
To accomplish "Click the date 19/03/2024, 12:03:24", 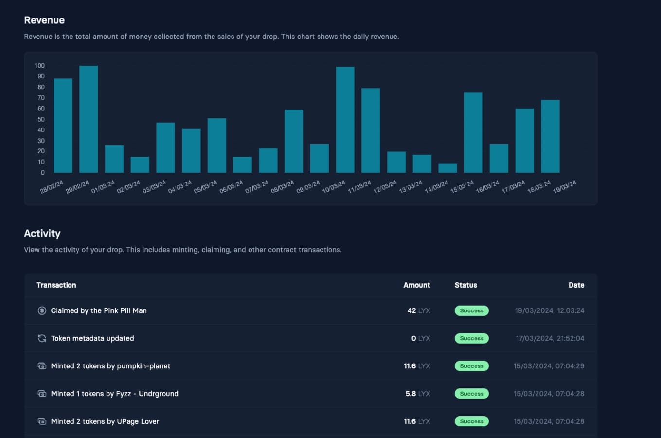I will coord(550,310).
